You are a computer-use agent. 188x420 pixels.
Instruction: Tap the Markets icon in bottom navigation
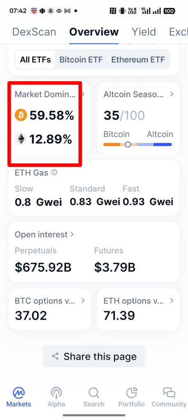pyautogui.click(x=19, y=393)
